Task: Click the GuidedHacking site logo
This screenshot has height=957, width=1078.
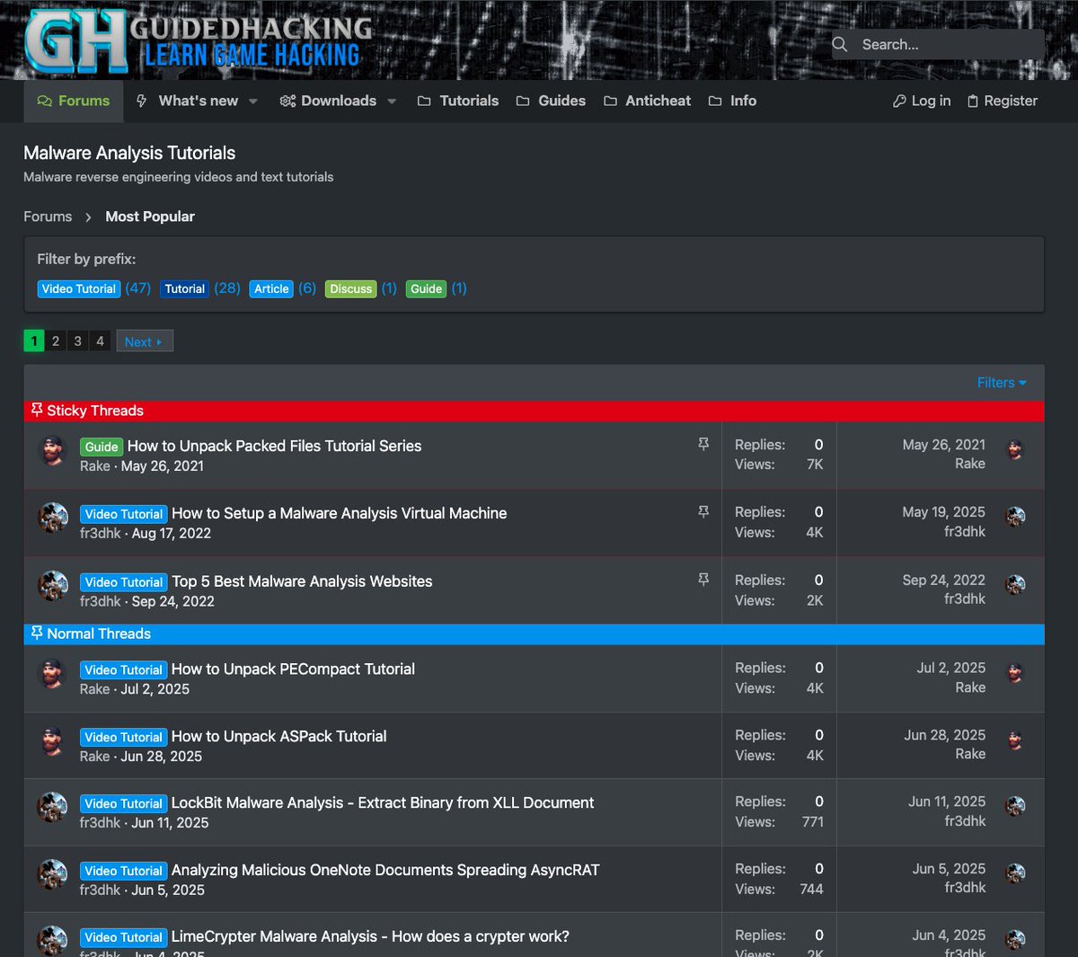Action: pyautogui.click(x=198, y=40)
